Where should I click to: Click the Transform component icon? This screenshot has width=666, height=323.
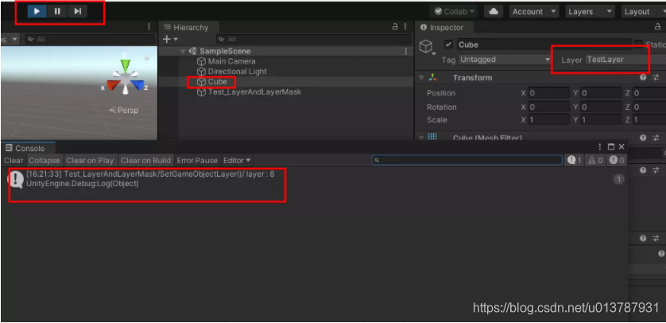(x=432, y=77)
